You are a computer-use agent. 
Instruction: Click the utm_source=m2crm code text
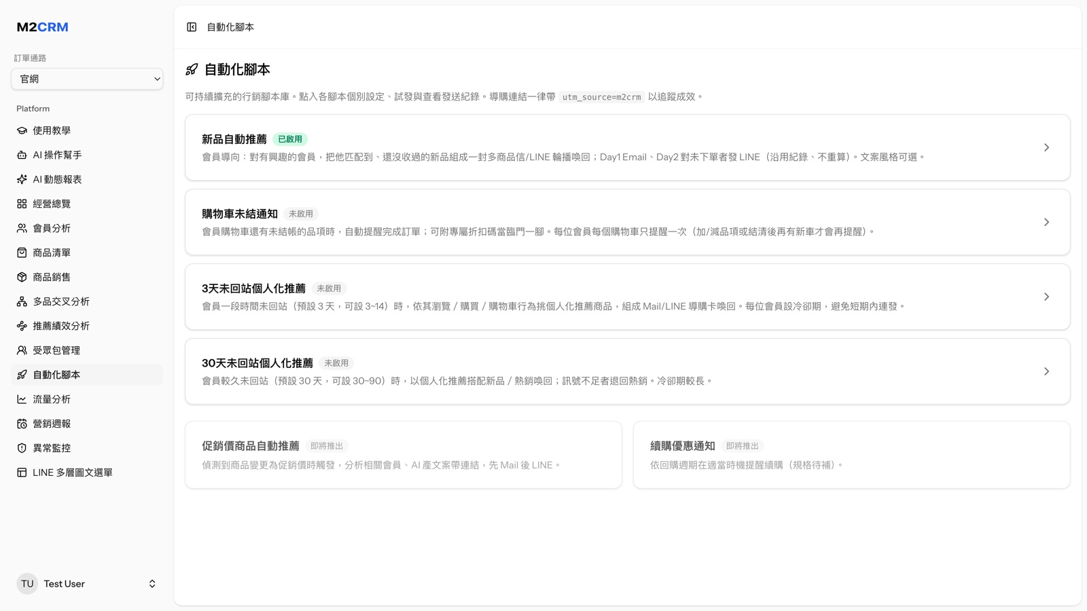(601, 97)
